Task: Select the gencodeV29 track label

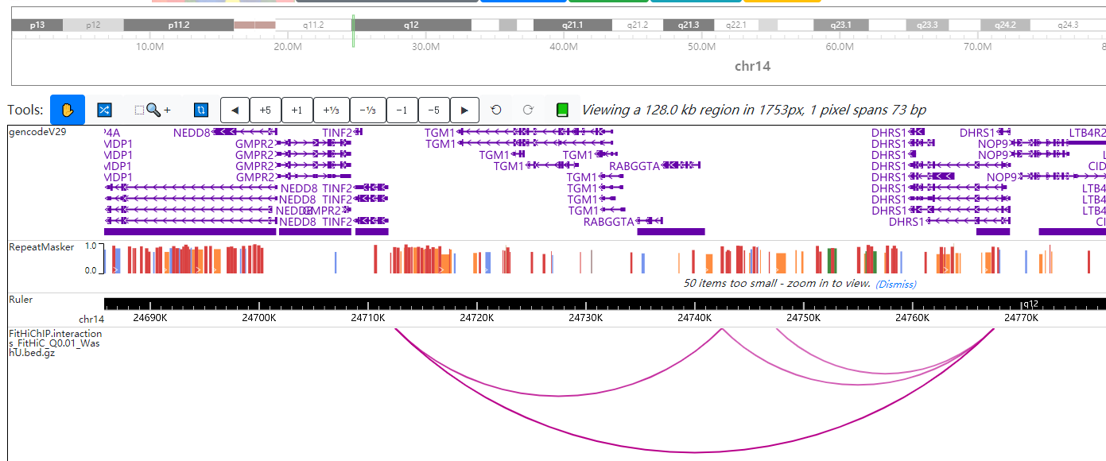Action: coord(37,132)
